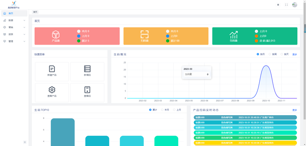
Task: Open the user avatar menu
Action: tap(295, 5)
